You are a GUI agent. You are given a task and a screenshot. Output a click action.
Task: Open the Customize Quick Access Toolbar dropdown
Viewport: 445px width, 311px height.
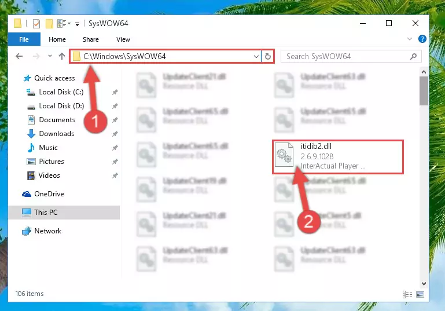pos(77,24)
